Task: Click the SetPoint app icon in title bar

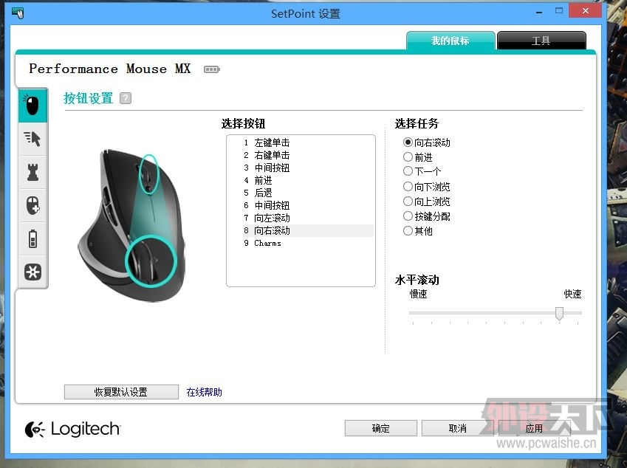Action: pyautogui.click(x=18, y=13)
